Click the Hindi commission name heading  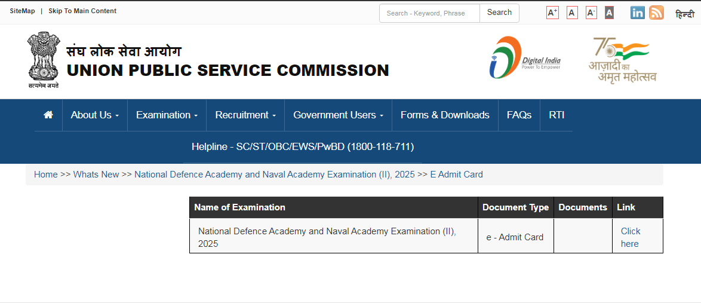click(x=124, y=51)
